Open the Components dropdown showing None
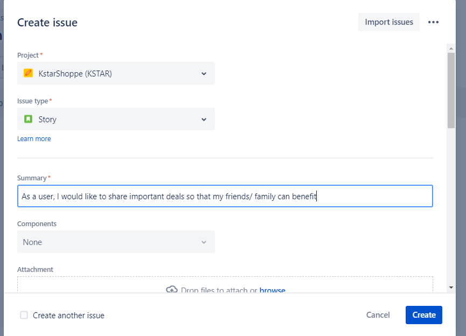 pos(116,242)
